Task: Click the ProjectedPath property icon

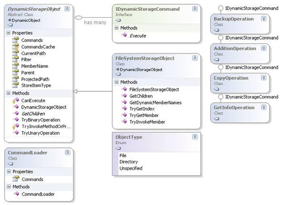Action: [15, 79]
